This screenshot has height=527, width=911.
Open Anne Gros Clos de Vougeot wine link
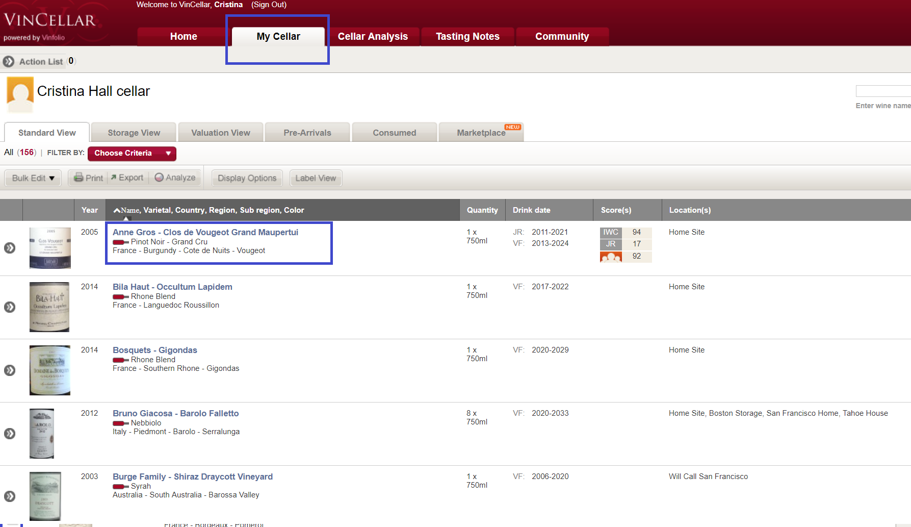[x=205, y=232]
